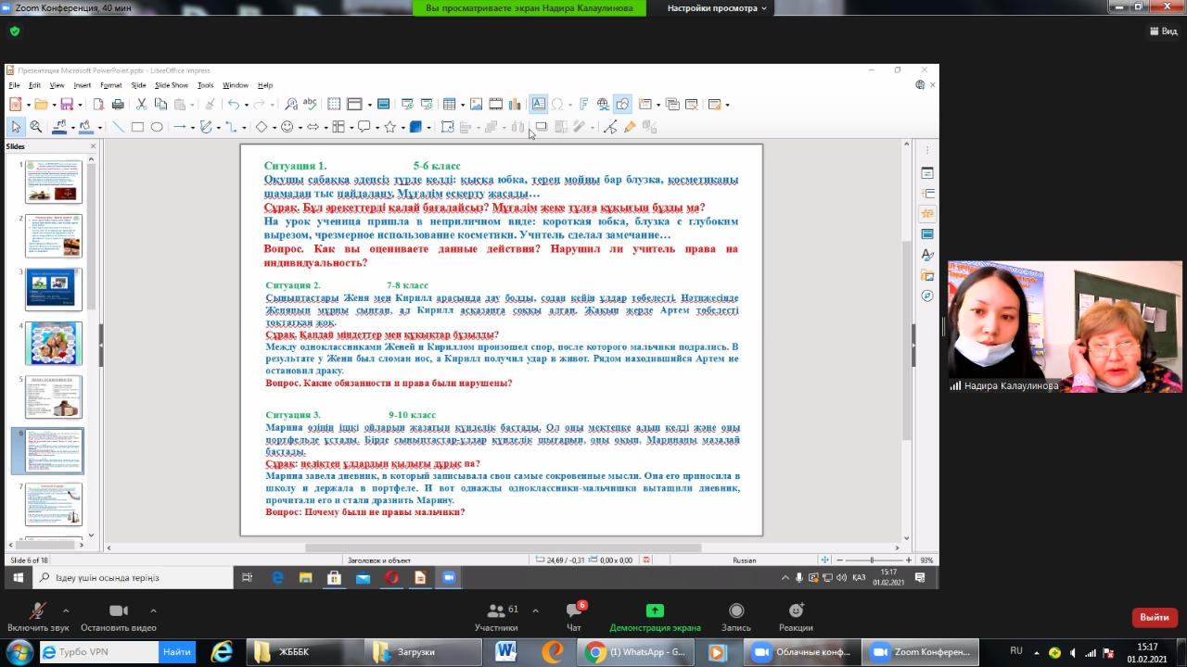Click the Insert Image icon
Screen dimensions: 1187x667
pyautogui.click(x=476, y=105)
